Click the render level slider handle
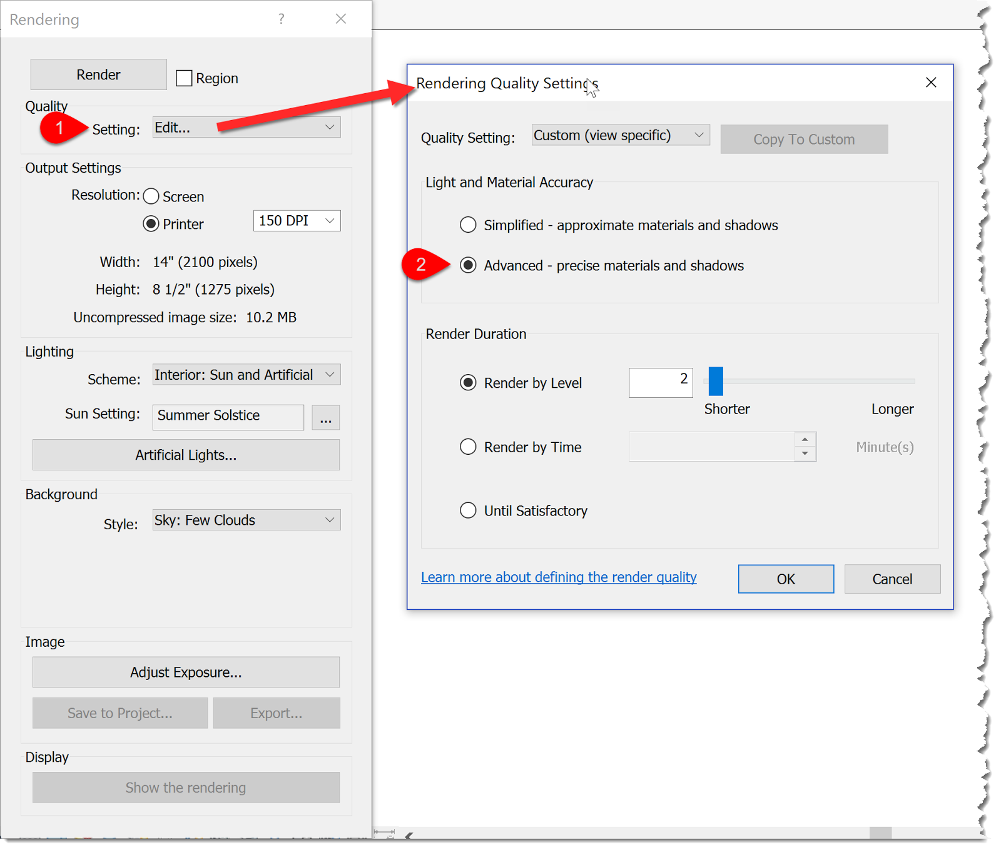This screenshot has height=847, width=1001. click(x=716, y=381)
